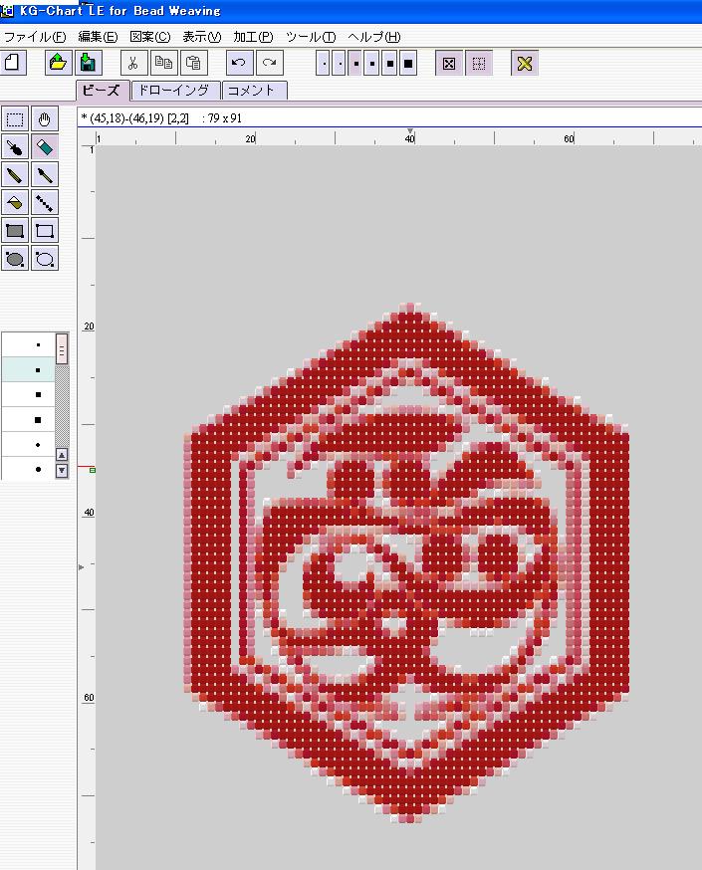Screen dimensions: 702x870
Task: Toggle the dotted grid display button
Action: pos(479,64)
